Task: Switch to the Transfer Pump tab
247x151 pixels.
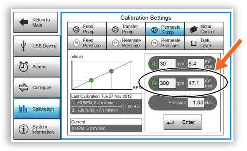Action: pyautogui.click(x=126, y=29)
